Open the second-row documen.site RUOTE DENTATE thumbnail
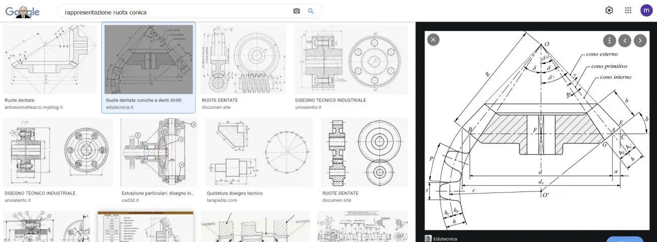 (x=364, y=153)
